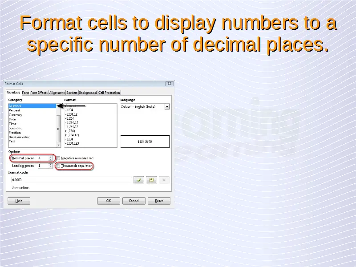The width and height of the screenshot is (356, 267).
Task: Click the green checkmark Add format code icon
Action: tap(139, 180)
